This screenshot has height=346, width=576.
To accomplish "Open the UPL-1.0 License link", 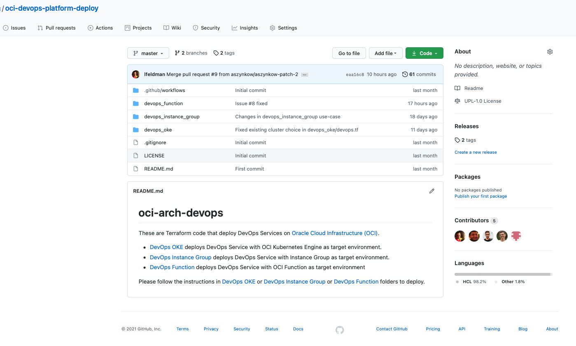I will click(x=478, y=101).
